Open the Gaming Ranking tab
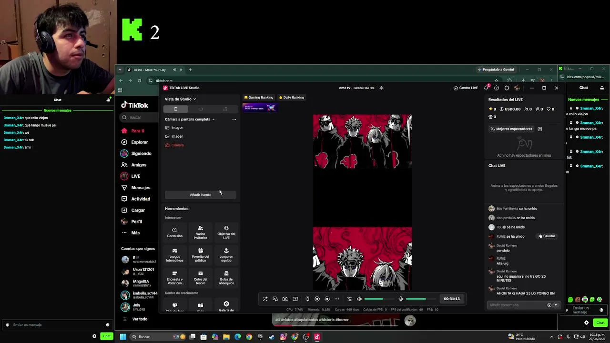The height and width of the screenshot is (343, 610). click(259, 98)
